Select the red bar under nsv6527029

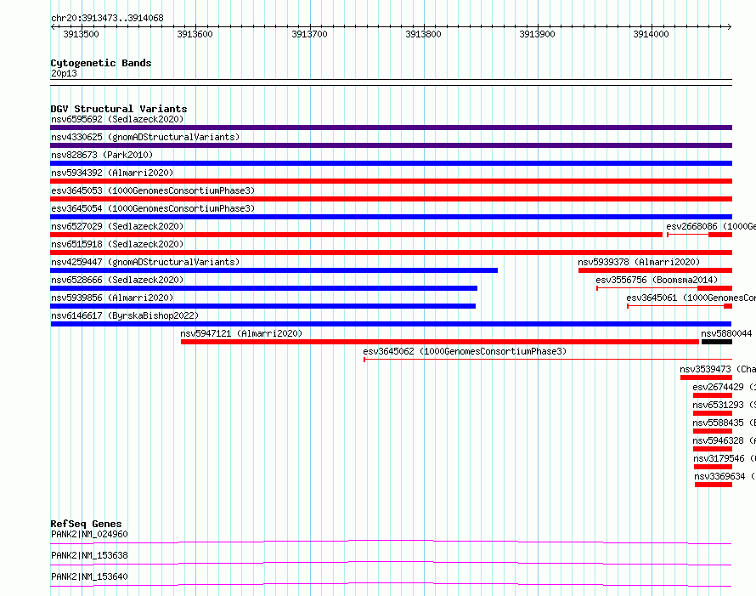coord(356,235)
